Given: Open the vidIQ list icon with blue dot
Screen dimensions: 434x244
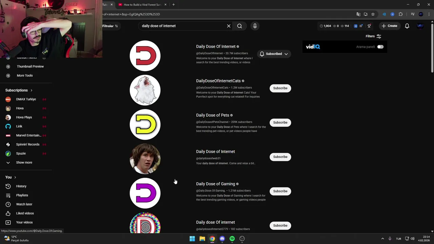Looking at the screenshot, I should pos(361,26).
